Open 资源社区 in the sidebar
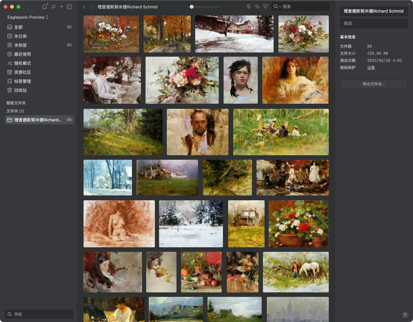This screenshot has width=413, height=322. click(x=39, y=72)
